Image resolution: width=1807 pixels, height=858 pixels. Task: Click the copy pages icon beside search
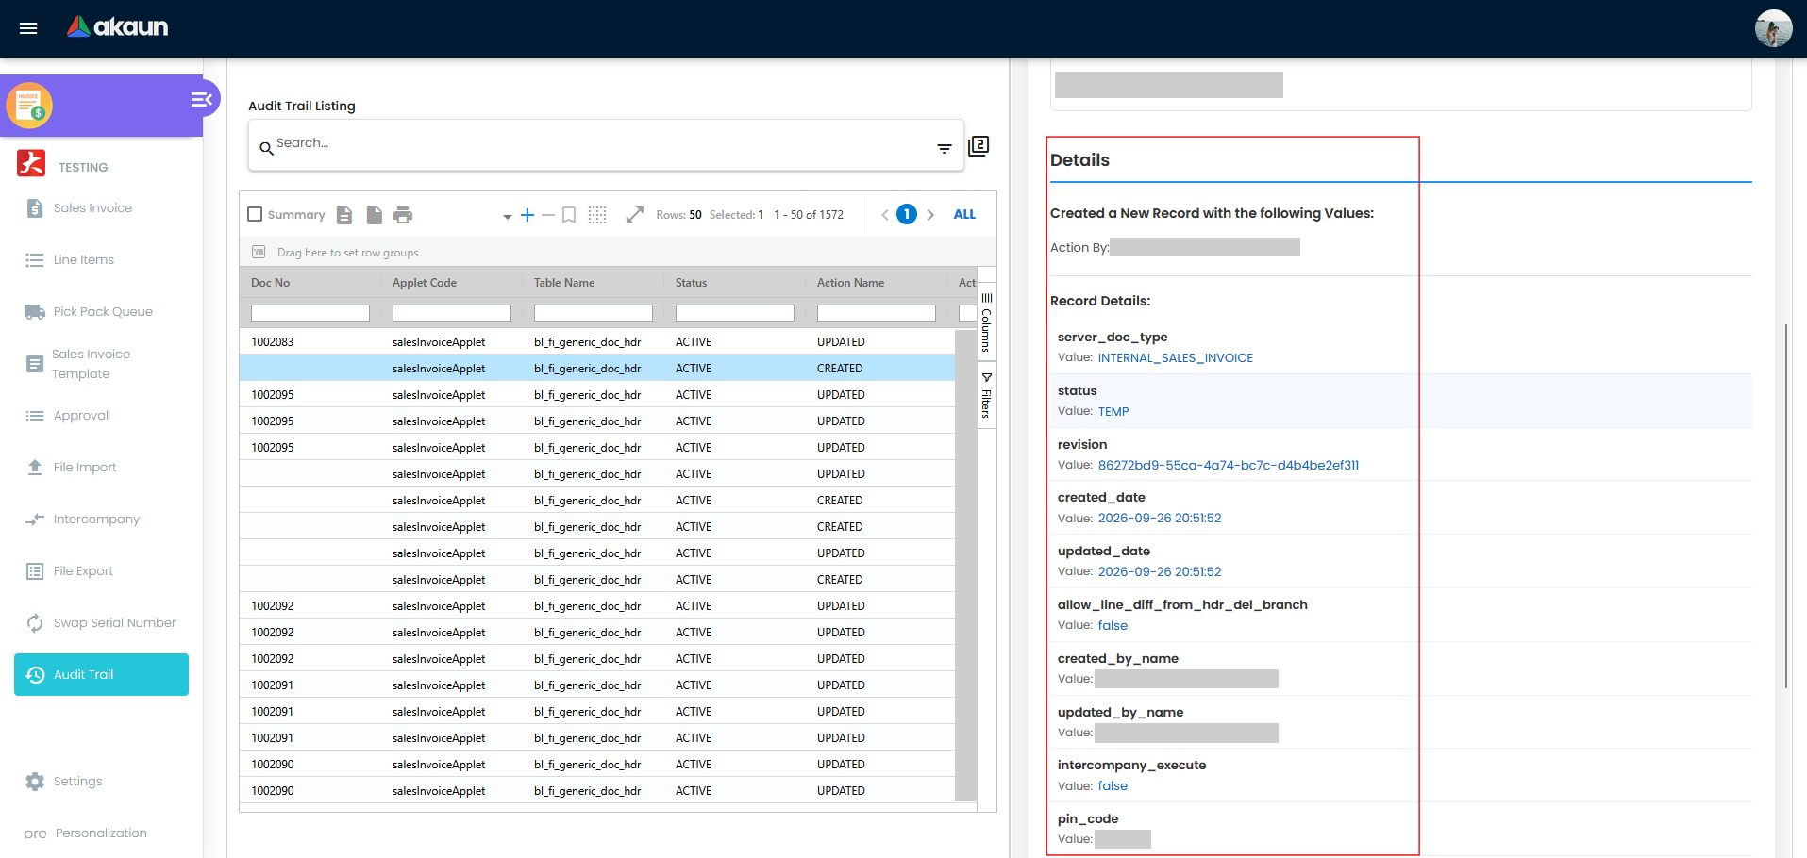click(x=979, y=146)
